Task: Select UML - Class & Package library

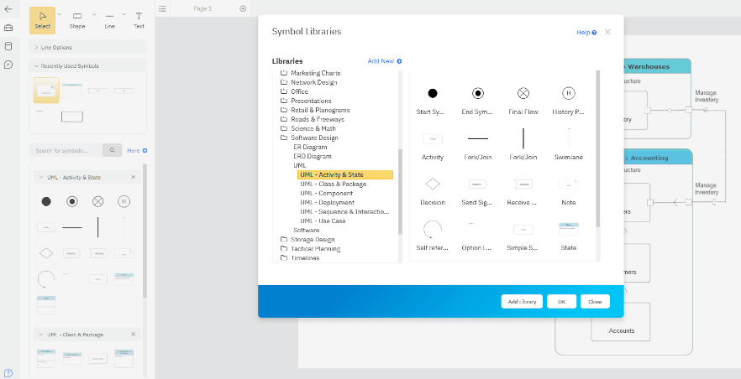Action: [334, 184]
